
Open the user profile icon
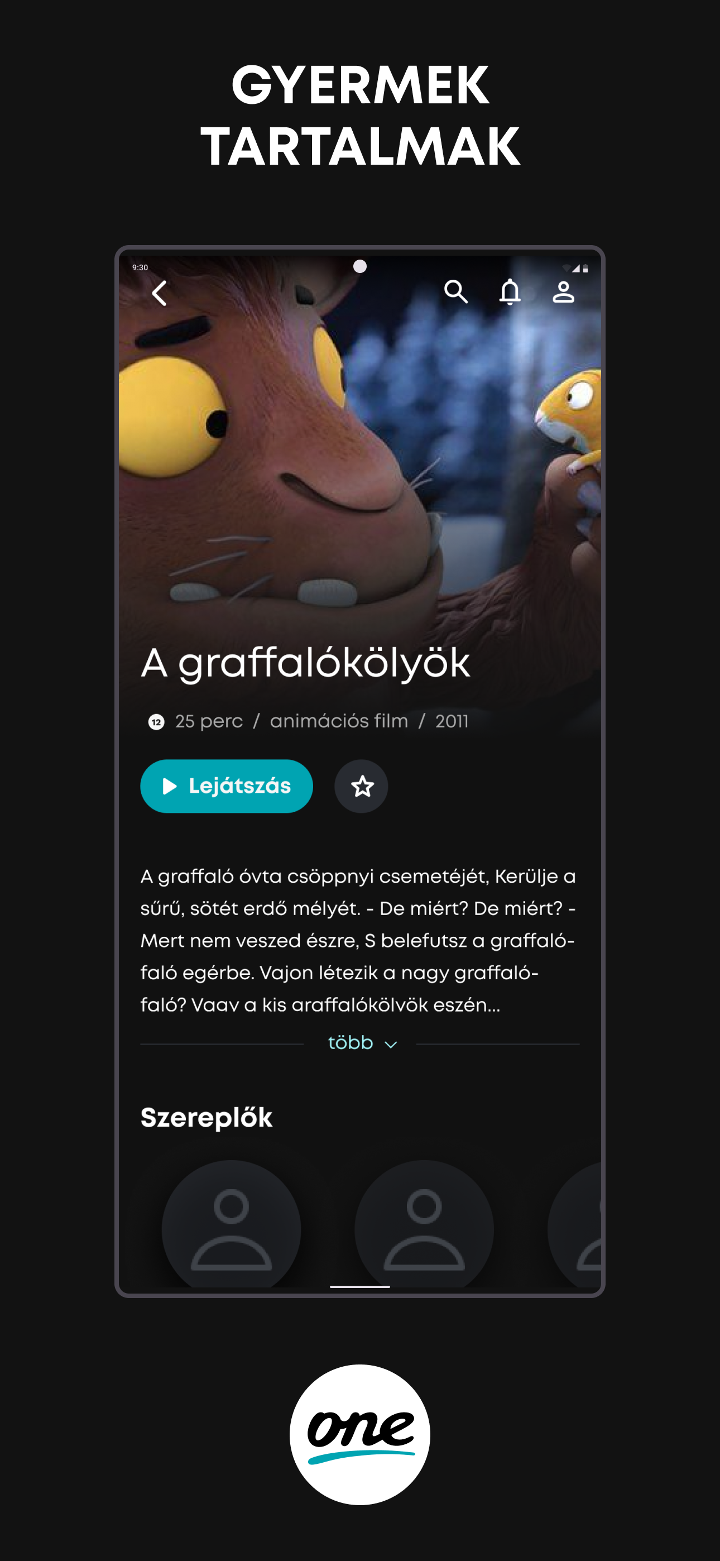563,291
